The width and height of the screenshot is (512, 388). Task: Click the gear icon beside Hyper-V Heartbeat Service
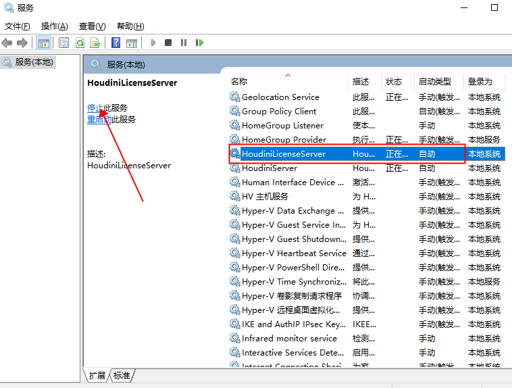235,253
